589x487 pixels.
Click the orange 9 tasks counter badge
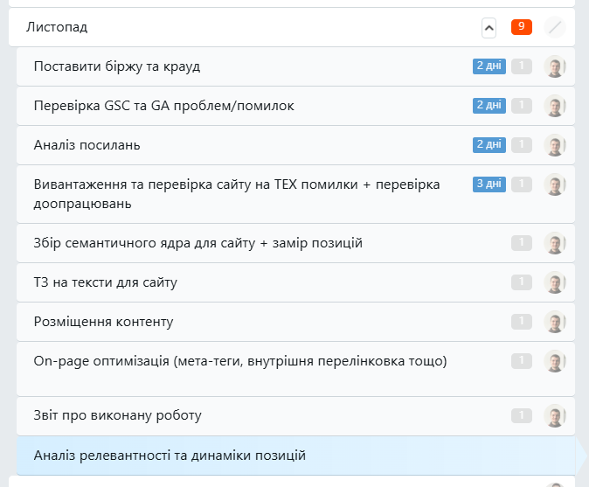[x=522, y=27]
